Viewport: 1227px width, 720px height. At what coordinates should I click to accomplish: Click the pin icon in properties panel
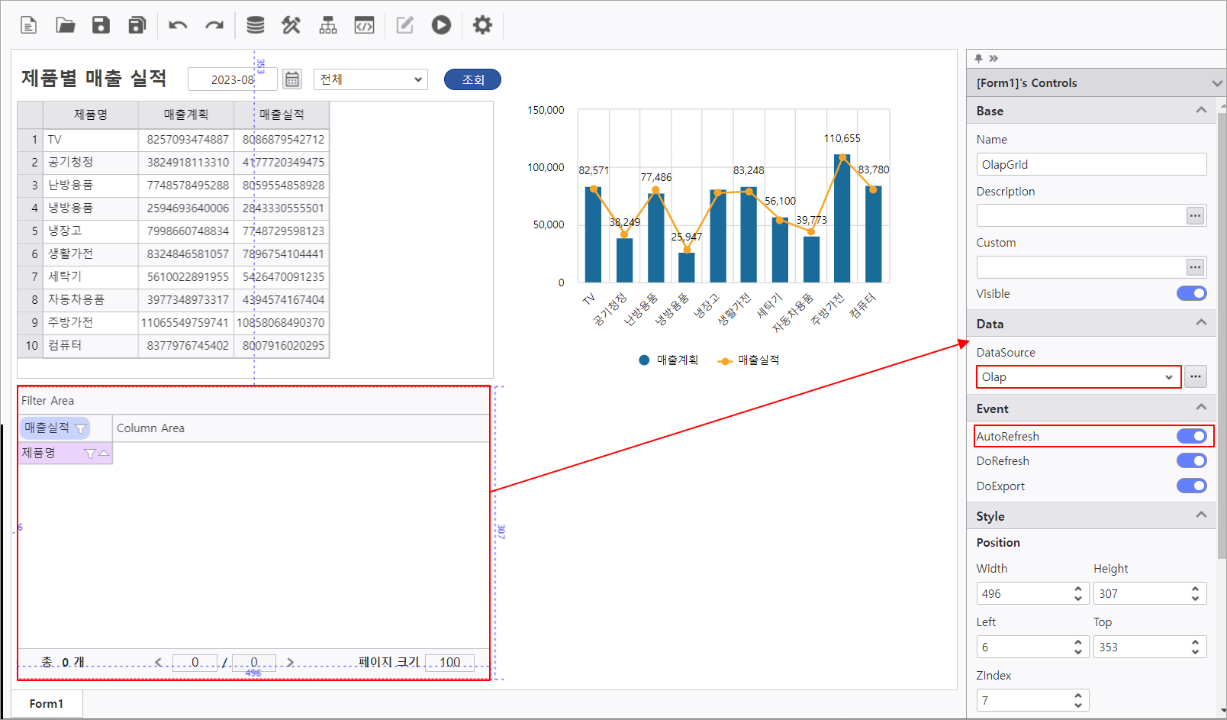coord(979,58)
